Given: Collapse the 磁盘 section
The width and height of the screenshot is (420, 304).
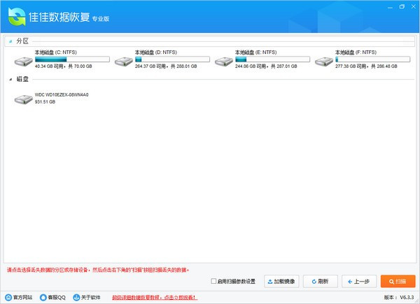Looking at the screenshot, I should 10,79.
